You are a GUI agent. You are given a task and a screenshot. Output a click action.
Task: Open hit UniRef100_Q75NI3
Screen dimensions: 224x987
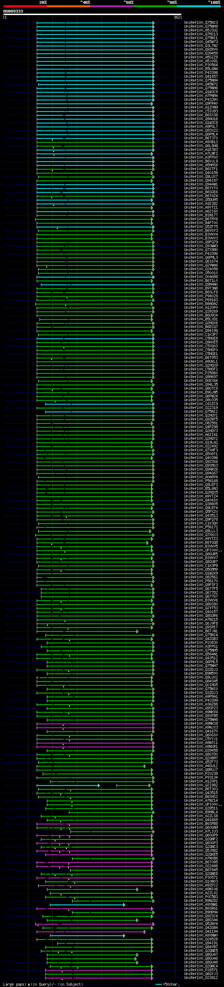point(201,23)
